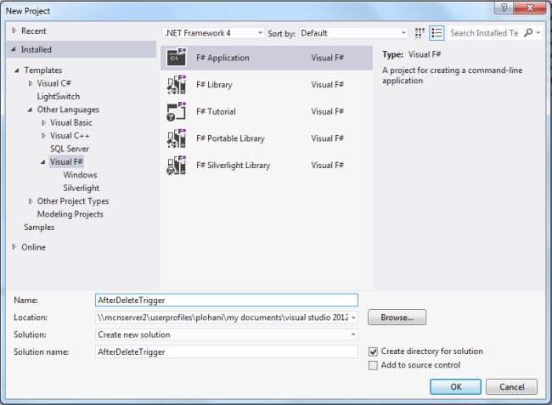Expand the Other Project Types node arrow
This screenshot has height=405, width=552.
point(31,201)
